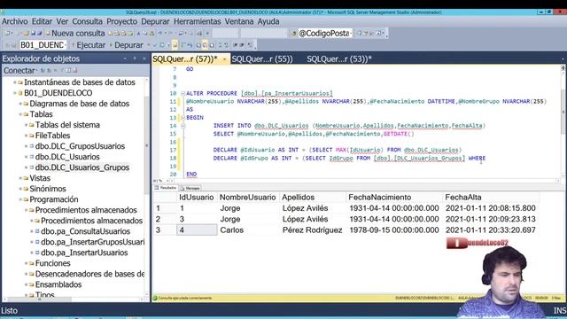The image size is (567, 319).
Task: Click the find icon beside @CodigoPosta box
Action: [x=293, y=34]
